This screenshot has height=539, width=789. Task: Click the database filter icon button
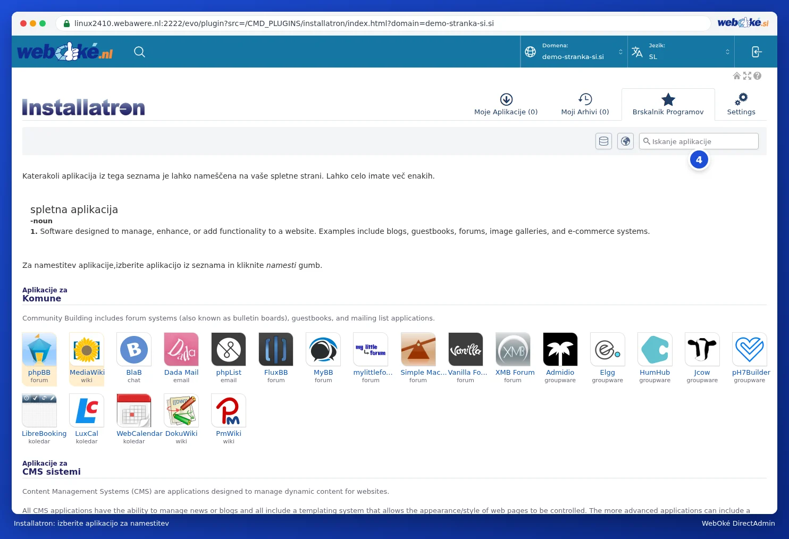pyautogui.click(x=604, y=141)
